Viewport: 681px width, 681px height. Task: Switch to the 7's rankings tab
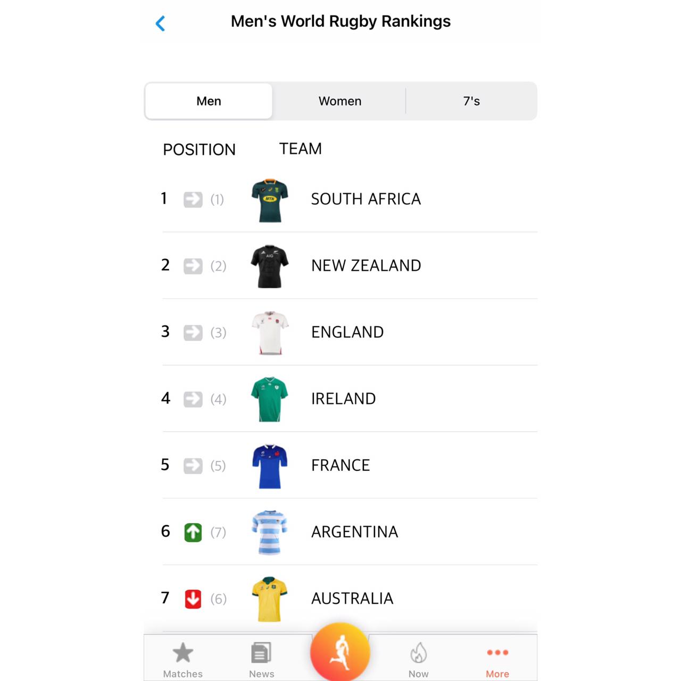(471, 101)
